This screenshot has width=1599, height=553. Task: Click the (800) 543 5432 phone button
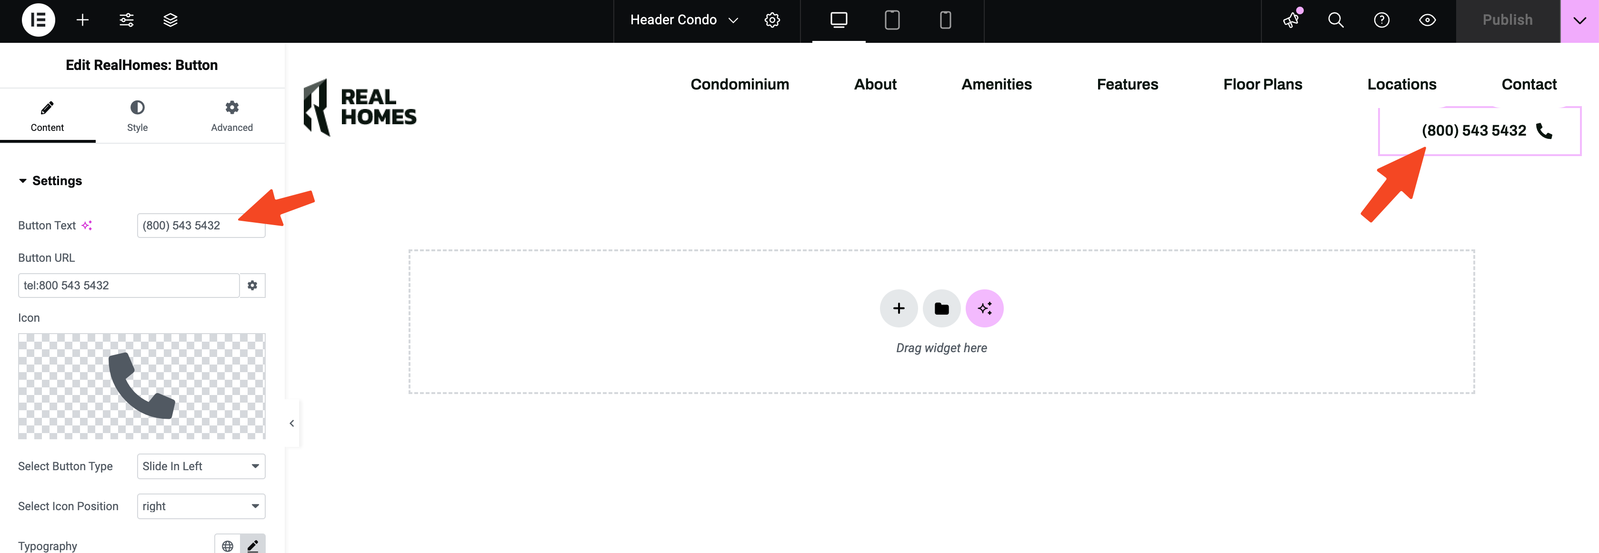[x=1480, y=131]
